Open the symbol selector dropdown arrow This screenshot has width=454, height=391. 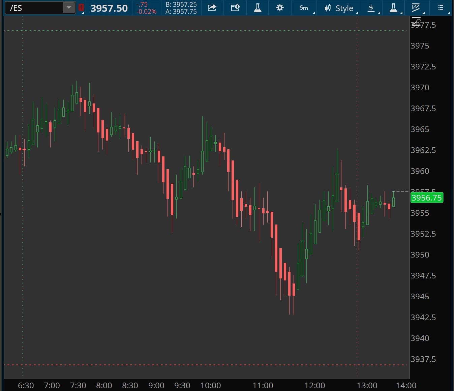click(69, 8)
